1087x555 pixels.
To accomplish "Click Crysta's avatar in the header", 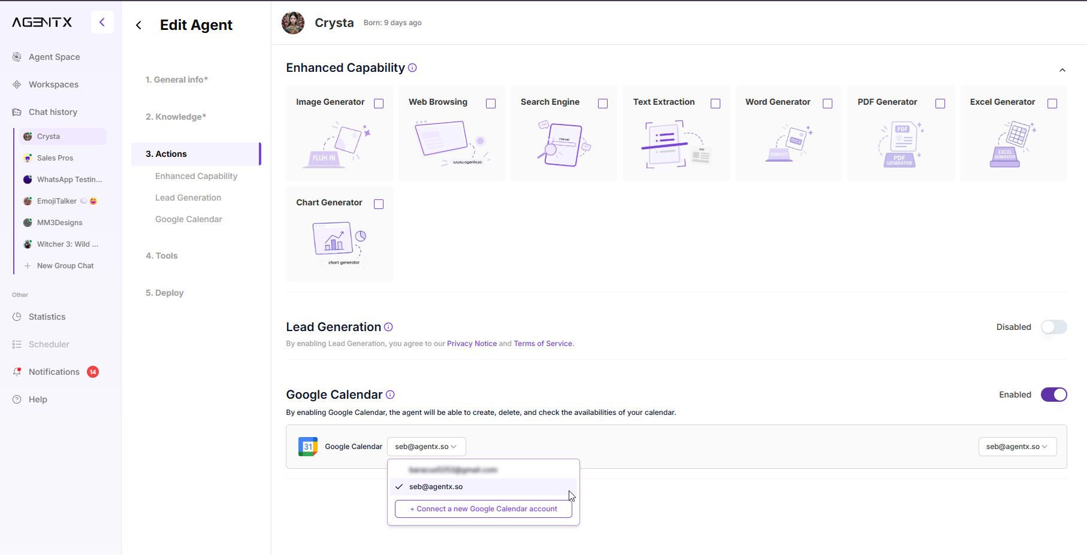I will tap(293, 23).
